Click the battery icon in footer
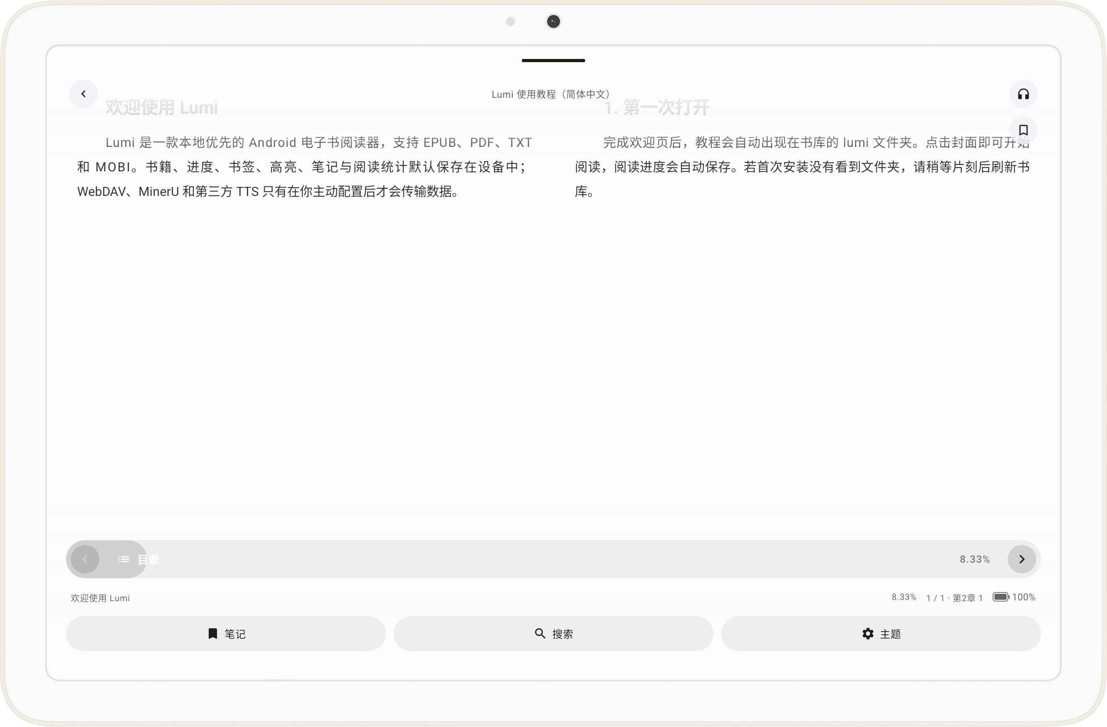Image resolution: width=1107 pixels, height=727 pixels. (x=1001, y=597)
